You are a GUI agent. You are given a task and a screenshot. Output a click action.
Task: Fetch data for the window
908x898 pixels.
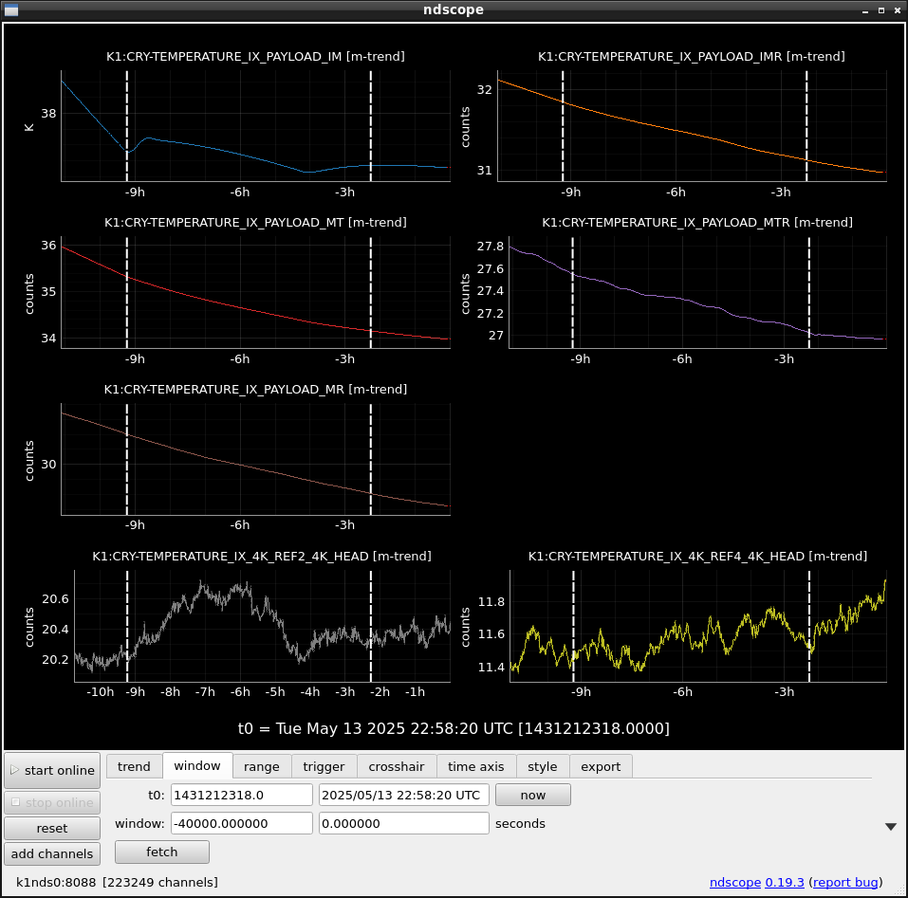tap(162, 852)
